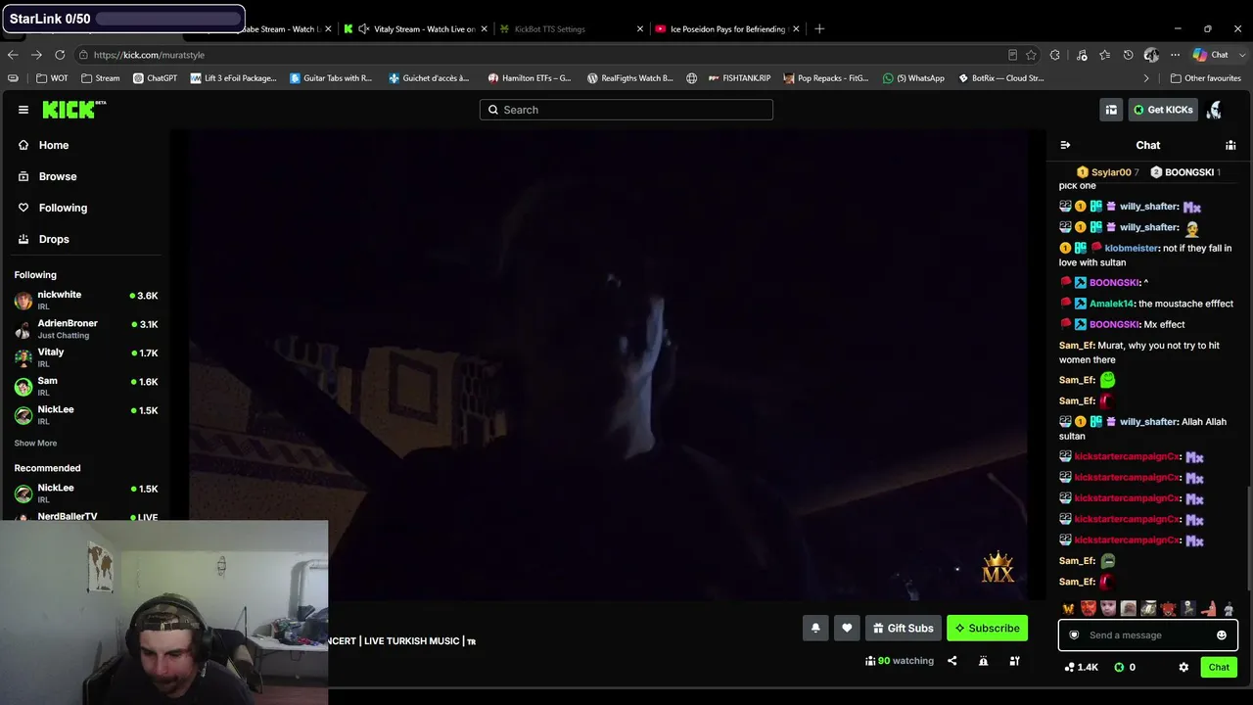The width and height of the screenshot is (1253, 705).
Task: Open AdrienBroner's channel in Following
Action: click(86, 328)
